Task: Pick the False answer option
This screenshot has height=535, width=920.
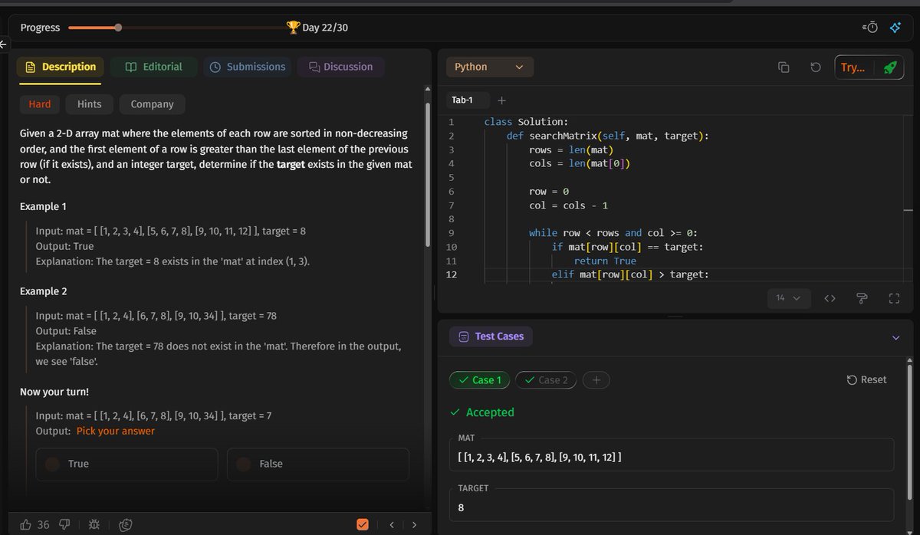Action: 317,464
